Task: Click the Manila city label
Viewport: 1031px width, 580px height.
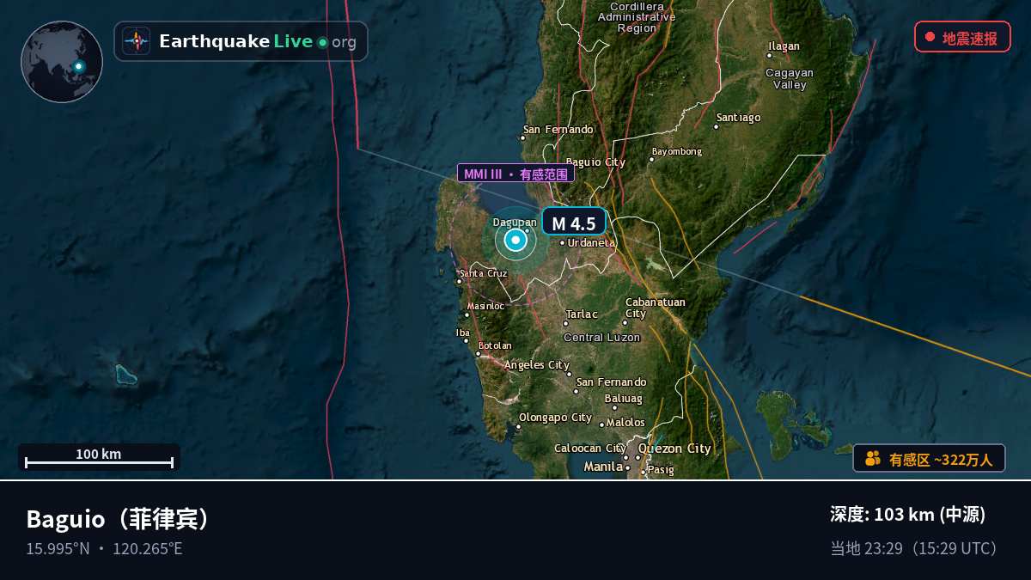Action: pyautogui.click(x=603, y=467)
